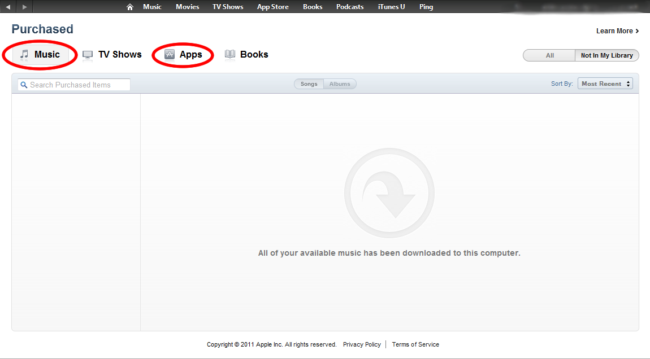
Task: Show All purchased items
Action: pyautogui.click(x=549, y=55)
